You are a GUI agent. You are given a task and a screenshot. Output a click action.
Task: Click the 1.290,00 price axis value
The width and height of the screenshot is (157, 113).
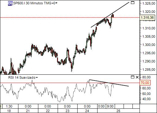click(149, 61)
